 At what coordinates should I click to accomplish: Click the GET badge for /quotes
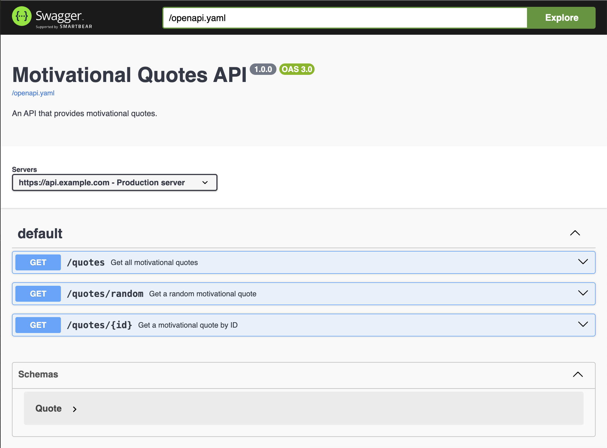pyautogui.click(x=38, y=262)
